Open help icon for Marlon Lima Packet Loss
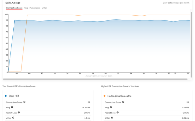This screenshot has height=121, width=195. click(x=118, y=113)
